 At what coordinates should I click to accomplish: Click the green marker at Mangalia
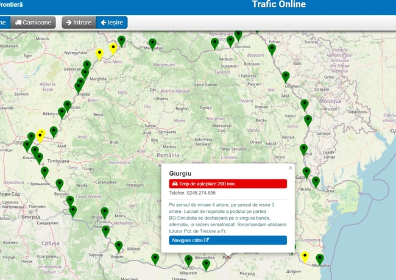[319, 259]
